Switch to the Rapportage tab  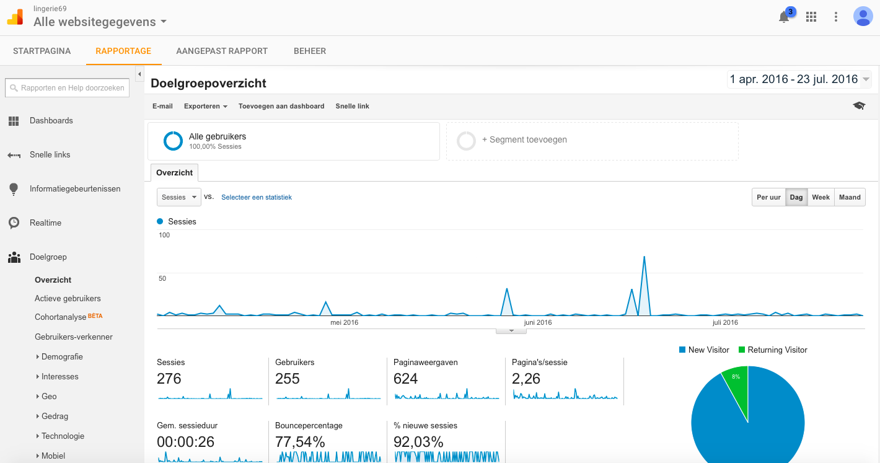123,51
